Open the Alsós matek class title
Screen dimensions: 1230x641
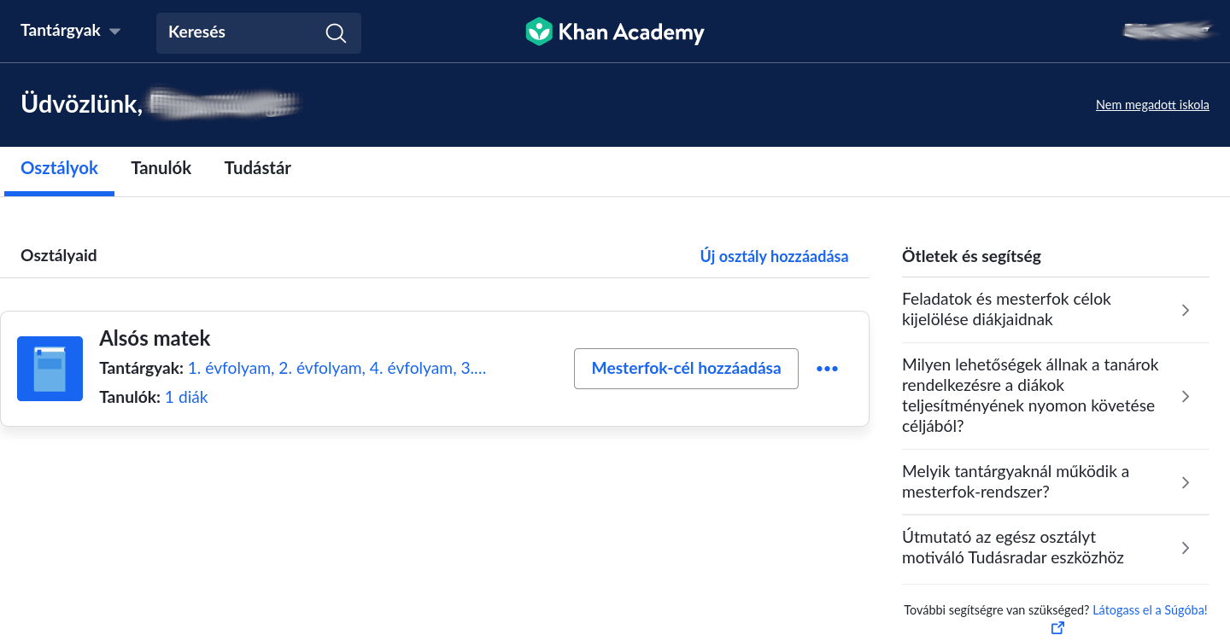(x=155, y=338)
